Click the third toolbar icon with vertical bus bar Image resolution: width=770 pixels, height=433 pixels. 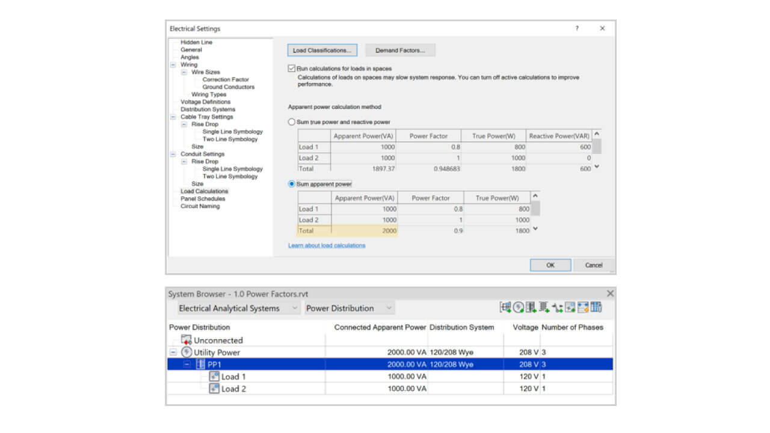pyautogui.click(x=531, y=307)
